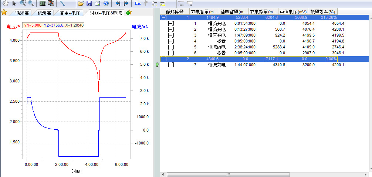Open the dual waveform chart icon

[x=51, y=3]
